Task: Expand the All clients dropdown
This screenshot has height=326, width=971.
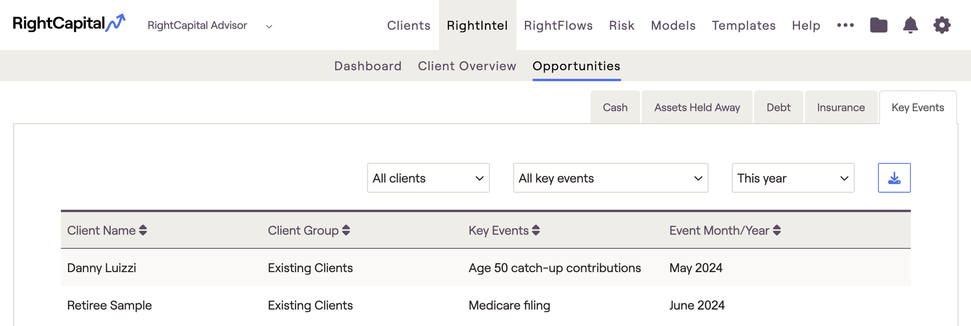Action: (x=428, y=178)
